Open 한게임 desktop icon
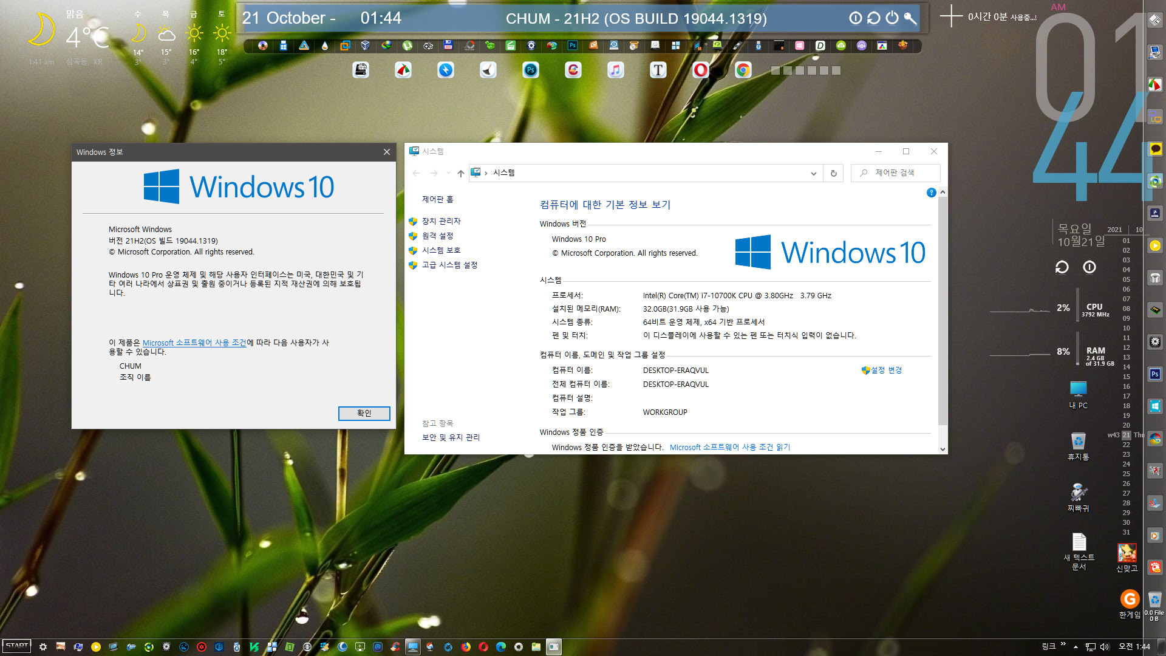 click(1130, 604)
